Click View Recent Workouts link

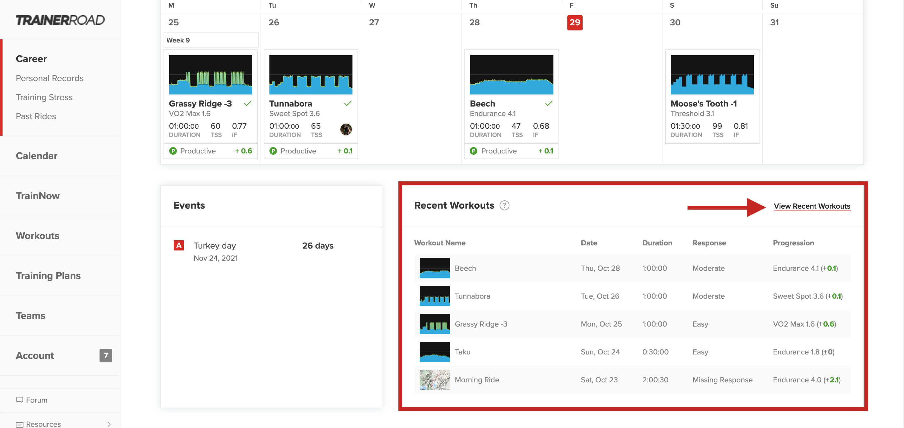point(812,206)
